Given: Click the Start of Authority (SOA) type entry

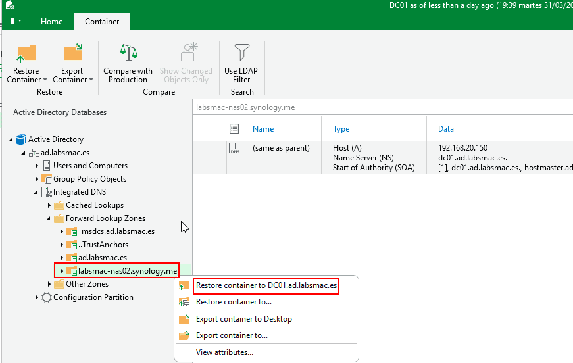Looking at the screenshot, I should click(x=374, y=168).
